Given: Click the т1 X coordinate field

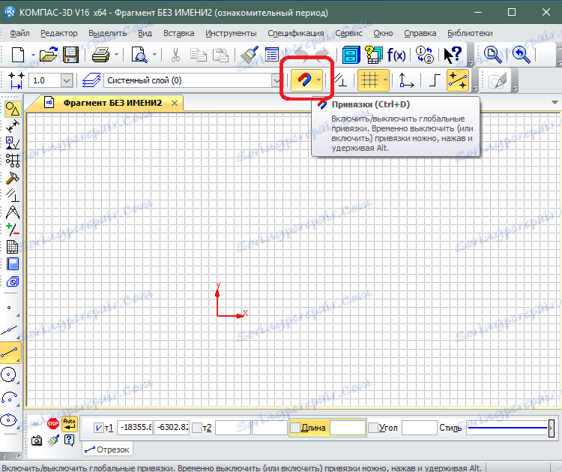Looking at the screenshot, I should [135, 428].
